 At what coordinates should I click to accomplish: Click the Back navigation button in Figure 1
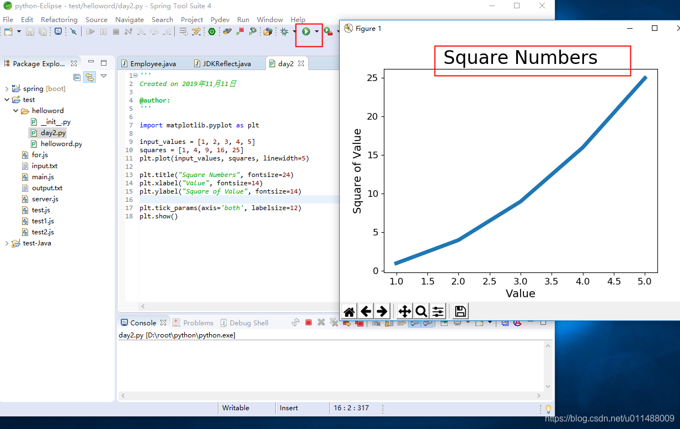366,311
